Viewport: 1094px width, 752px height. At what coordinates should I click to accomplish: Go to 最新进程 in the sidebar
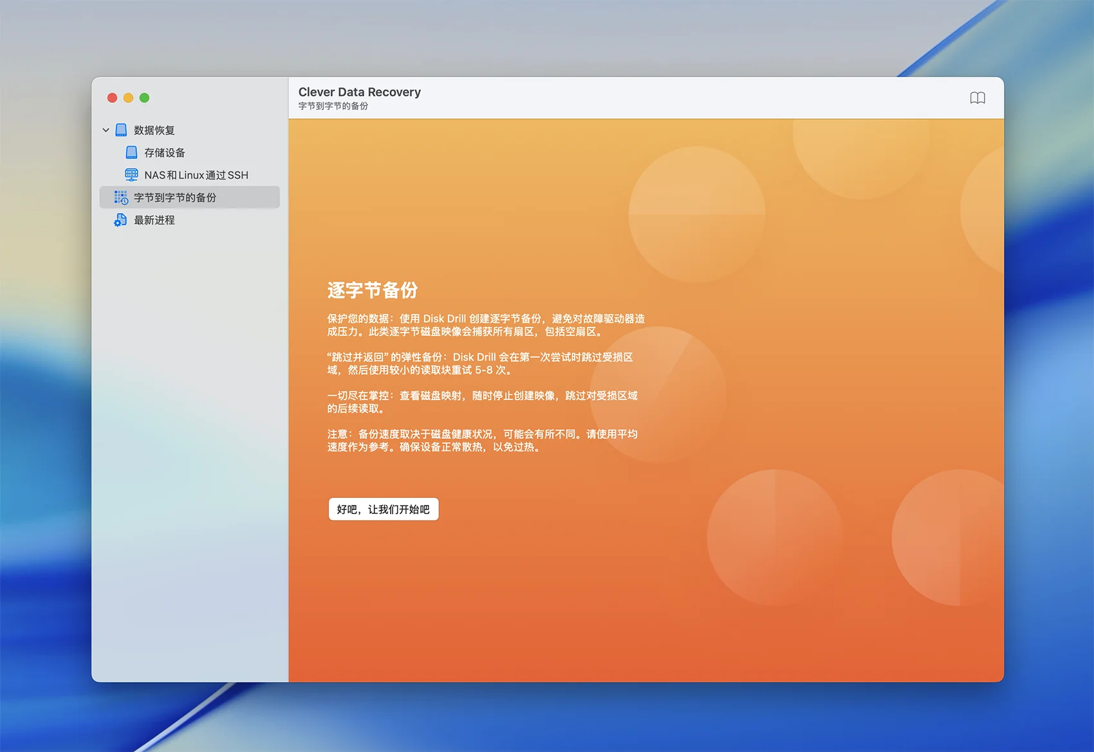point(154,220)
